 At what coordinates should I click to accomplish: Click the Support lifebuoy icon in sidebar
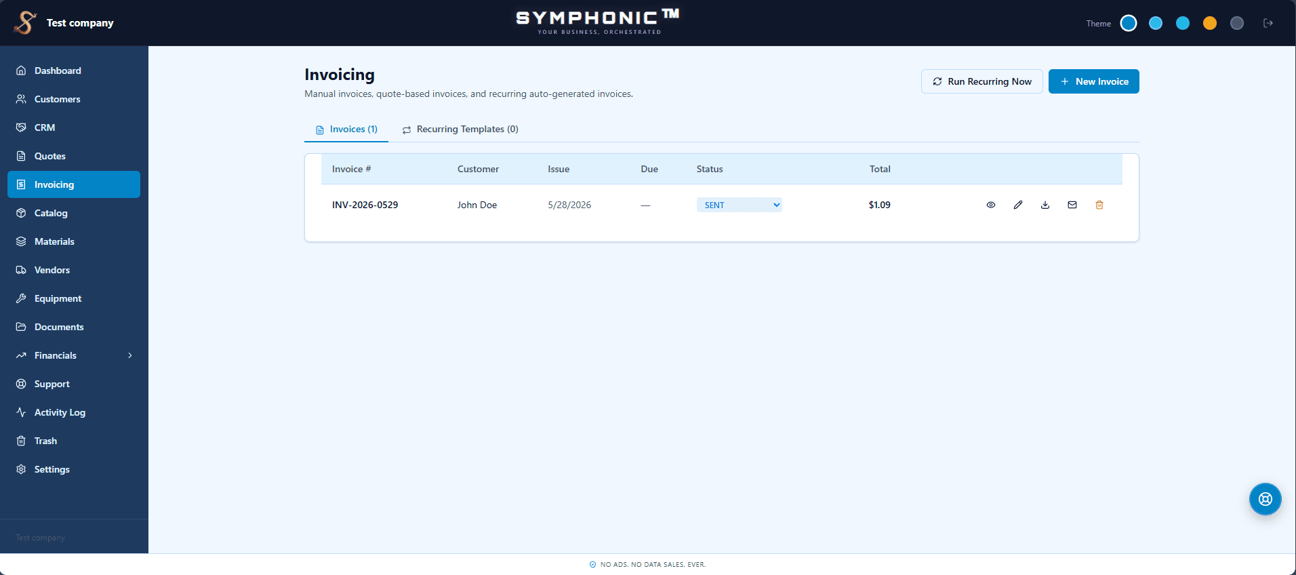21,384
